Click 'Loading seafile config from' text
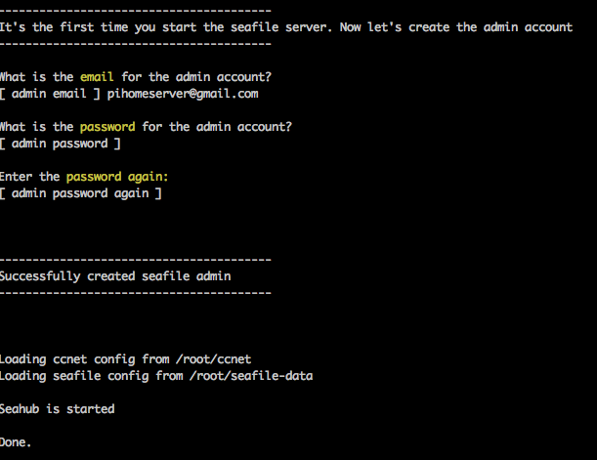 (x=92, y=376)
